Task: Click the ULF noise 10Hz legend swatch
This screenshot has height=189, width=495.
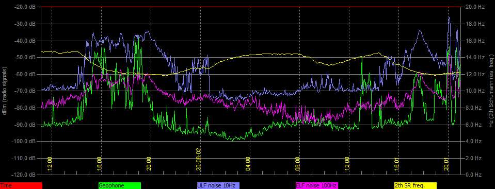Action: [218, 186]
